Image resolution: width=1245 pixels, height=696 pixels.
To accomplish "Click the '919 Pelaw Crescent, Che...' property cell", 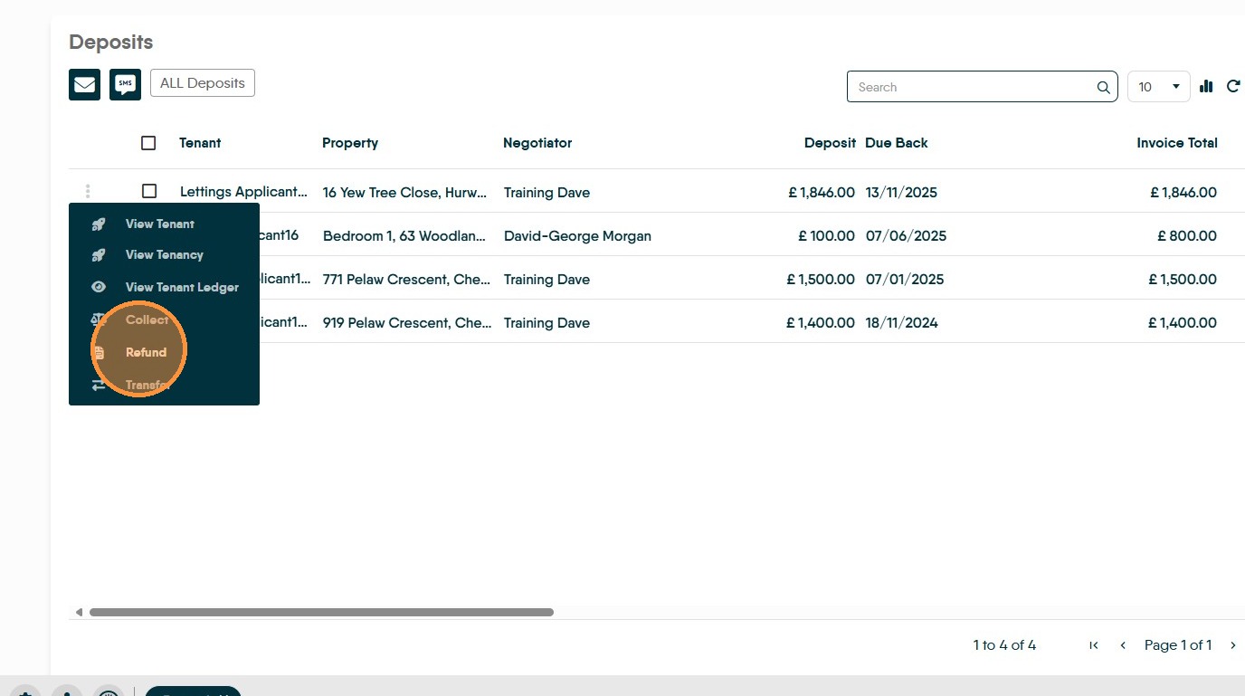I will 407,323.
